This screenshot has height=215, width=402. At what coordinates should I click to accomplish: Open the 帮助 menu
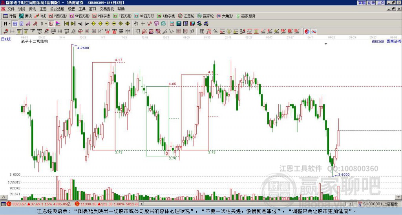121,9
